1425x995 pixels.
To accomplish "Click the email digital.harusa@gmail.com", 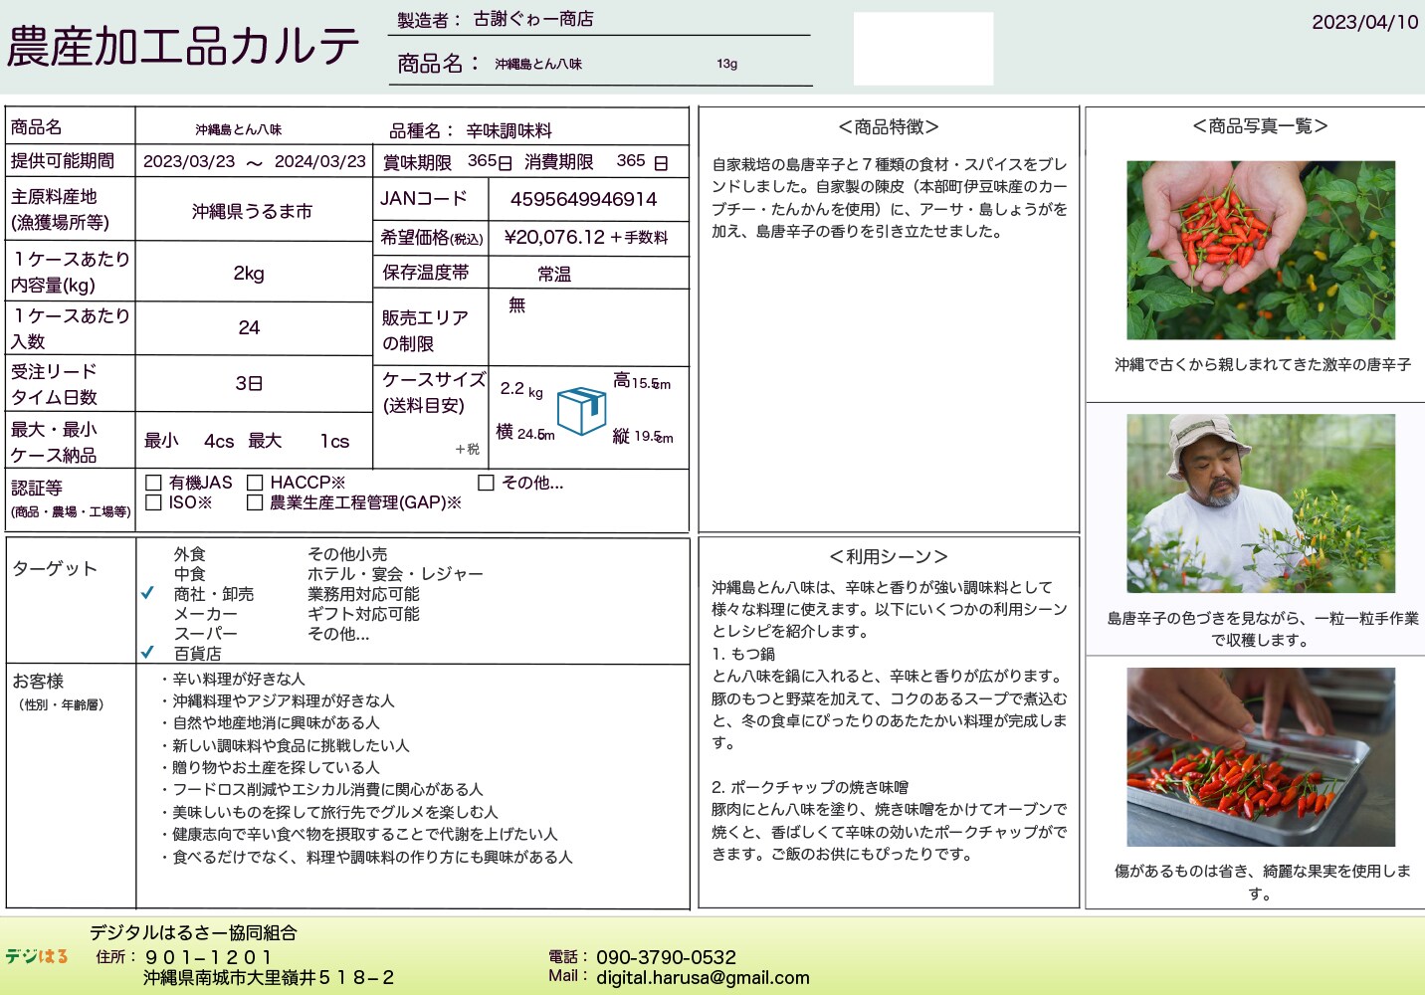I will (x=703, y=977).
